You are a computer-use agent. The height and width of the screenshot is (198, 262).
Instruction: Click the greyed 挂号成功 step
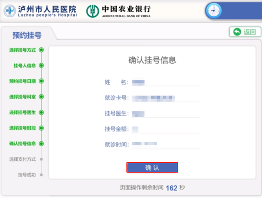coord(27,175)
